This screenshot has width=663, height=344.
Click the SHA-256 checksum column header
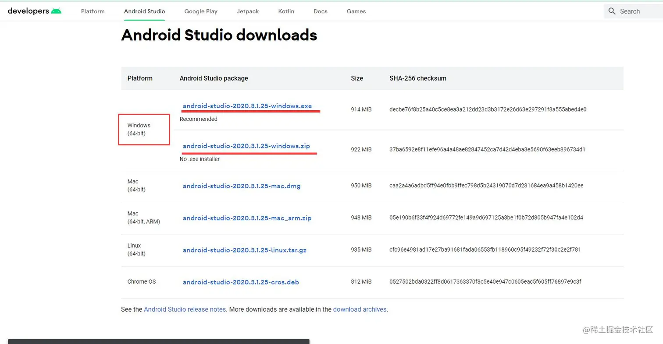coord(418,78)
